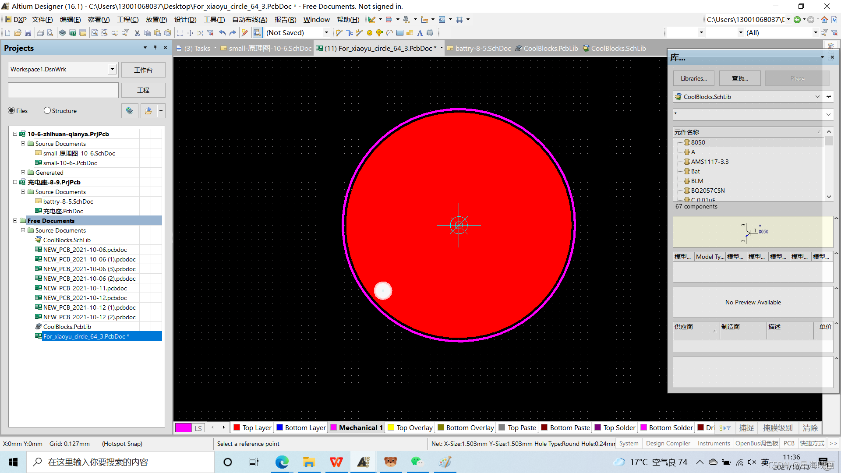Collapse the Free Documents tree node
This screenshot has height=473, width=841.
tap(15, 221)
